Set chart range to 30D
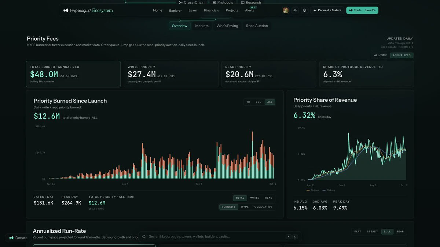 pos(258,102)
